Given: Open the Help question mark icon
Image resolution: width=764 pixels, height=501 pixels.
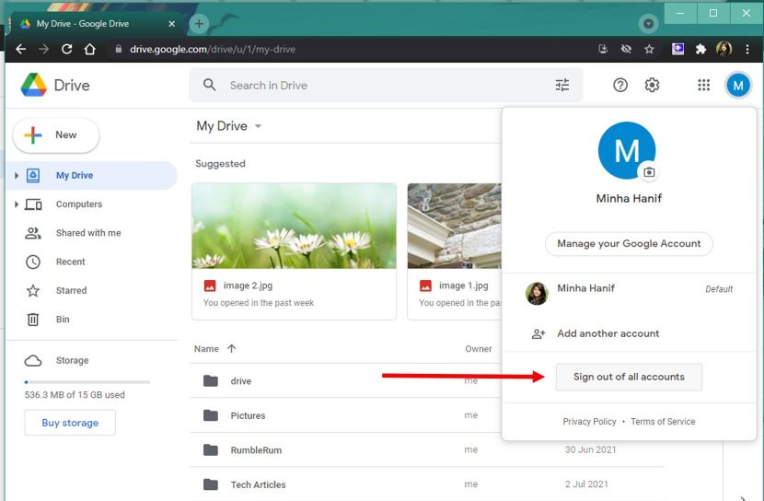Looking at the screenshot, I should tap(620, 85).
